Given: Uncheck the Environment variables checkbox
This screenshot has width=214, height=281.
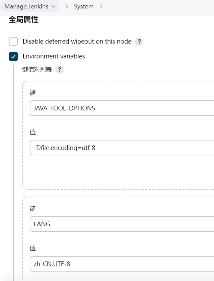Looking at the screenshot, I should [x=13, y=56].
